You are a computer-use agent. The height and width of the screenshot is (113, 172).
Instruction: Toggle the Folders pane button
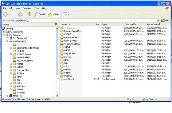54,14
